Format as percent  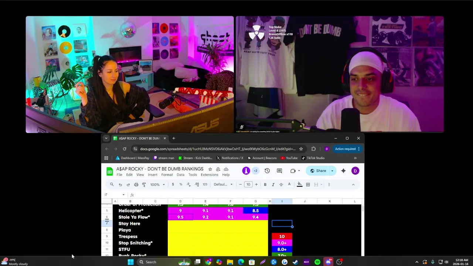[181, 184]
